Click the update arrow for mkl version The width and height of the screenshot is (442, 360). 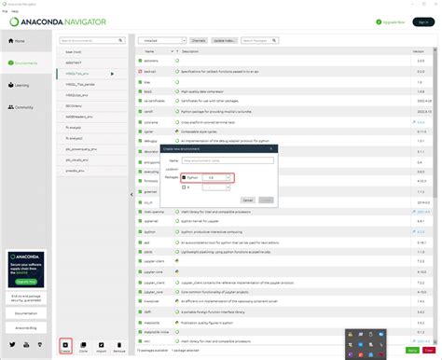pyautogui.click(x=414, y=341)
